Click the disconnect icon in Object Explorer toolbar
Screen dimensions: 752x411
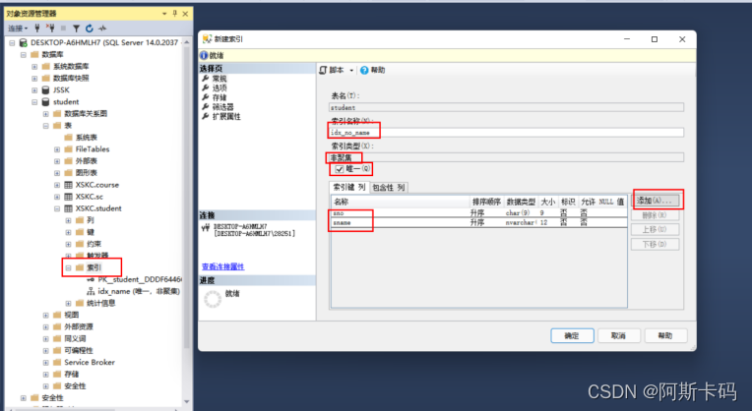[50, 29]
